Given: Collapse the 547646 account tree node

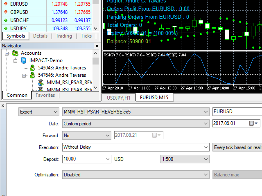Looking at the screenshot, I should point(24,75).
